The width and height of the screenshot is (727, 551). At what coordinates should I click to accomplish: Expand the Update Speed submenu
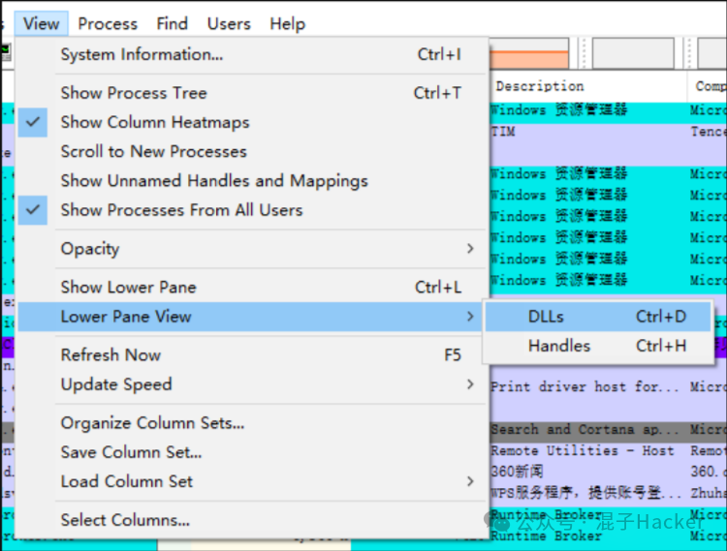(x=253, y=384)
